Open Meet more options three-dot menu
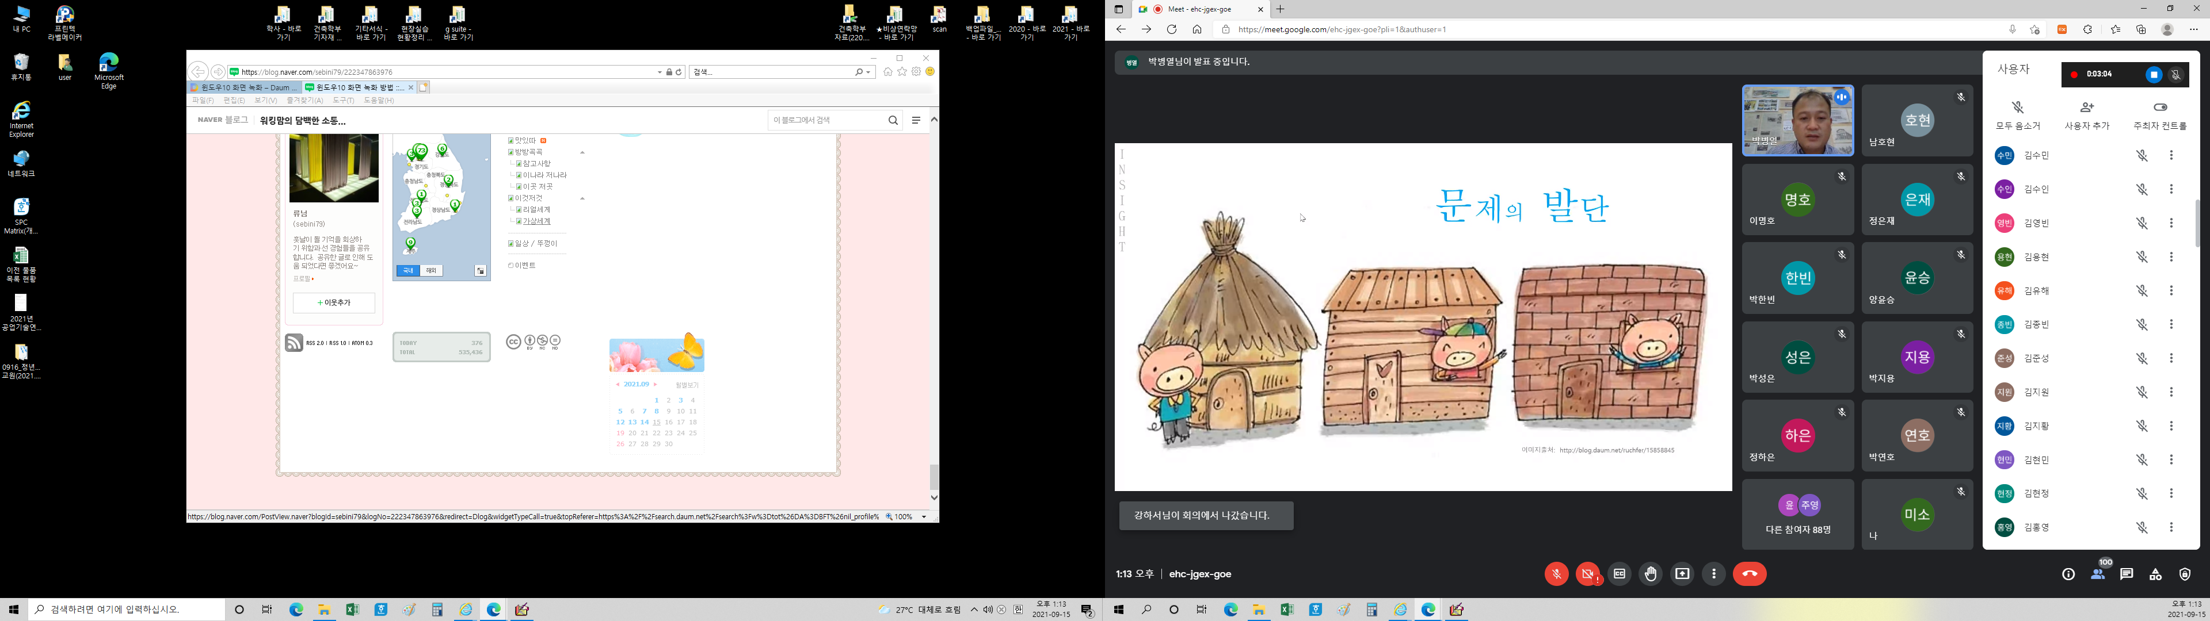Viewport: 2210px width, 621px height. [1713, 574]
